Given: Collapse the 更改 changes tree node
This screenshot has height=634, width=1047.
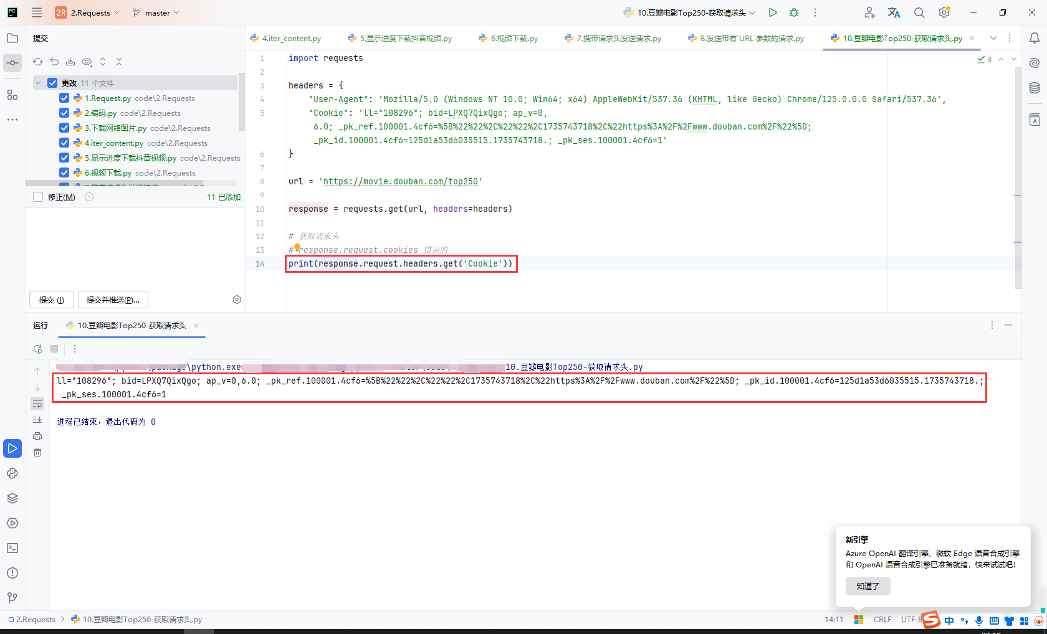Looking at the screenshot, I should pos(38,83).
